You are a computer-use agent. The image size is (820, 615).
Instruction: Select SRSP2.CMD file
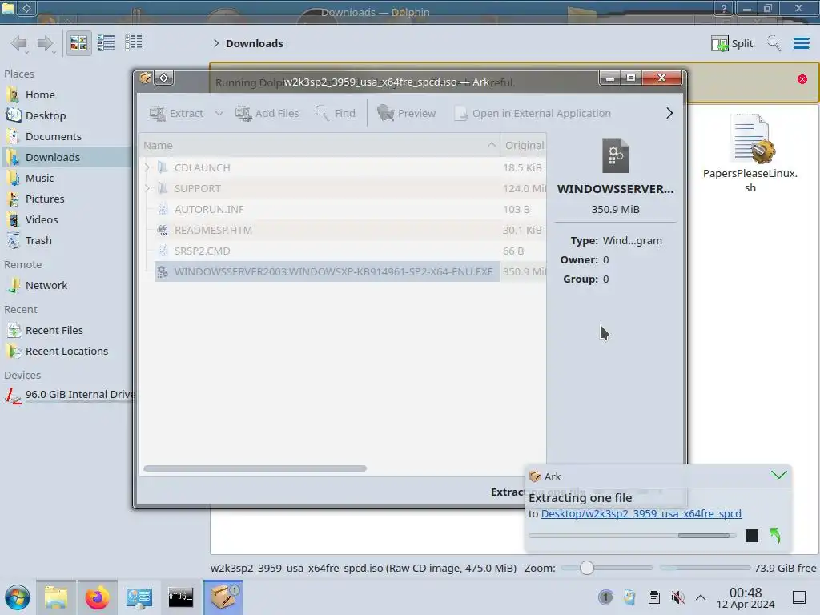coord(343,251)
